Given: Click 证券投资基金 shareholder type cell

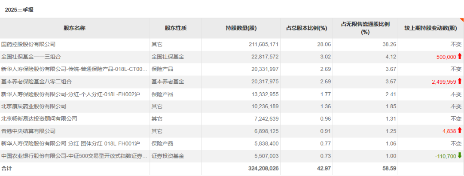Looking at the screenshot, I should click(168, 156).
